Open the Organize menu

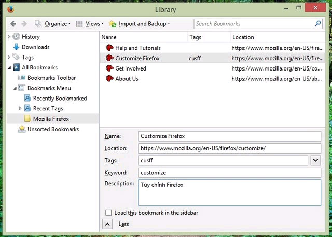pyautogui.click(x=52, y=24)
